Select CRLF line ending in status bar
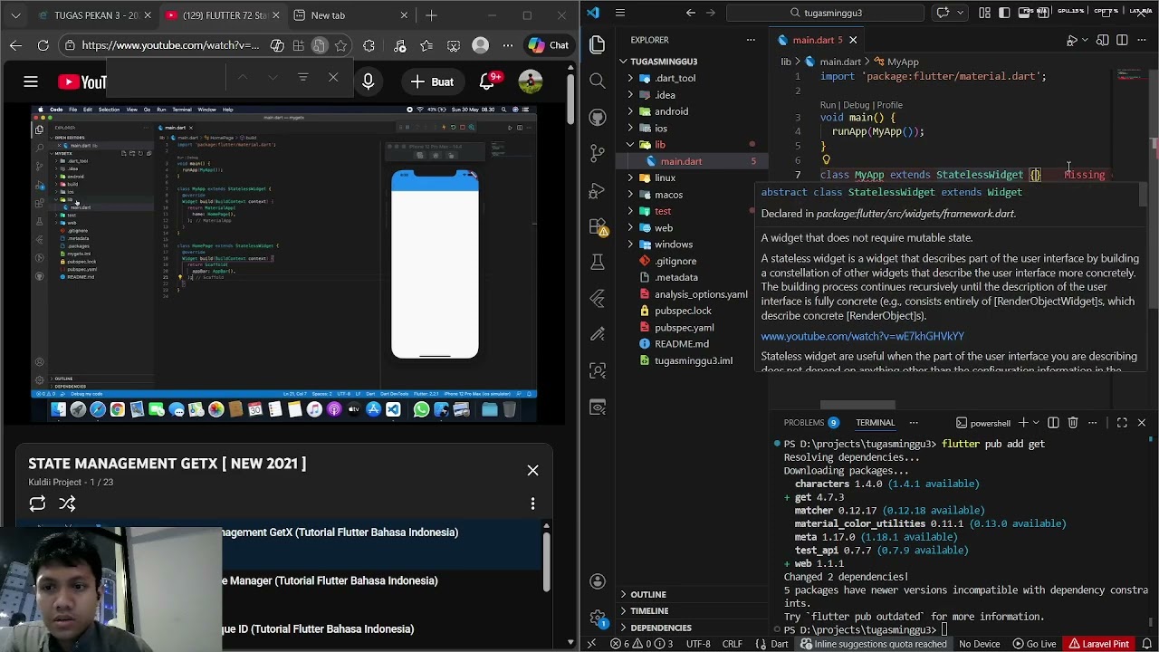This screenshot has height=652, width=1159. click(x=732, y=644)
